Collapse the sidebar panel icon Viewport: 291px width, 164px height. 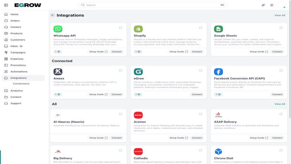point(6,5)
